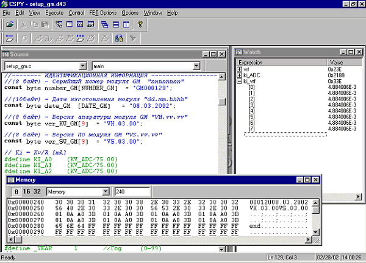Click the Value column header in Watch
This screenshot has width=366, height=263.
click(x=344, y=63)
